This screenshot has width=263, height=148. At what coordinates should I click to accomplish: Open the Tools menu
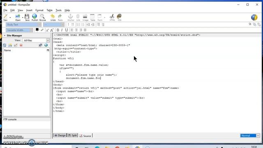[x=58, y=10]
